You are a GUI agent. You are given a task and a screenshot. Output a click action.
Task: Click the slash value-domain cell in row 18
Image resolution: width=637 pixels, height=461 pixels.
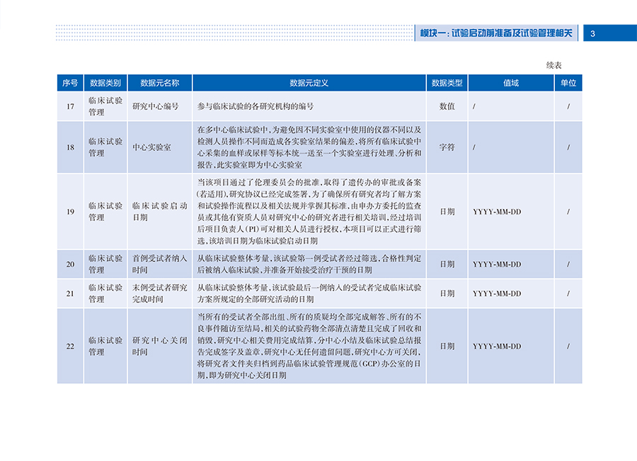tap(511, 147)
